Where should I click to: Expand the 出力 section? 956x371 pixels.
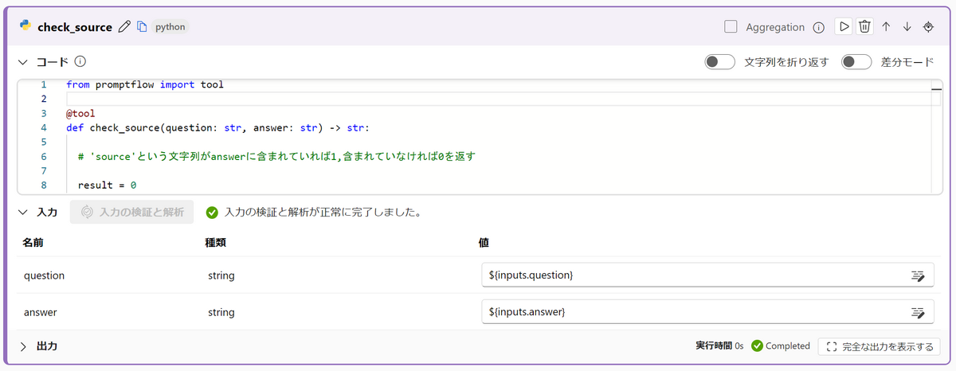point(23,346)
